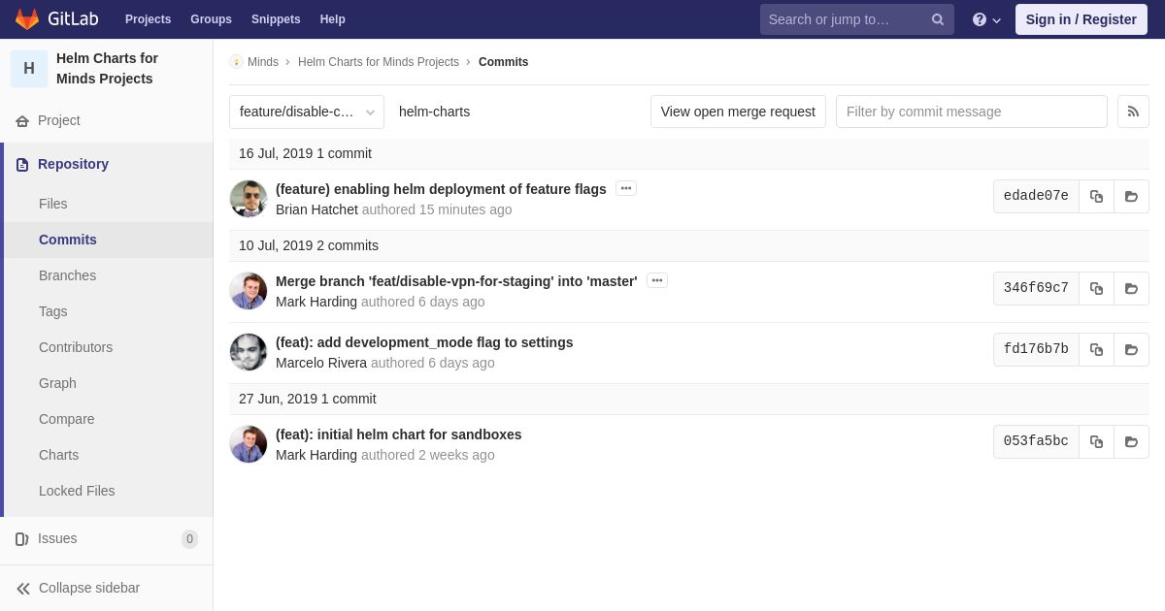The width and height of the screenshot is (1165, 611).
Task: Click the Minds group icon in breadcrumb
Action: pyautogui.click(x=236, y=62)
